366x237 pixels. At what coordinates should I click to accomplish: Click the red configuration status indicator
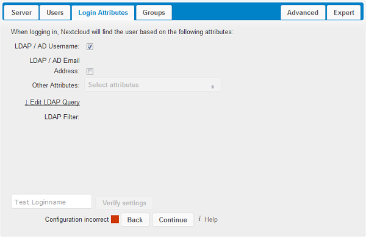point(115,219)
